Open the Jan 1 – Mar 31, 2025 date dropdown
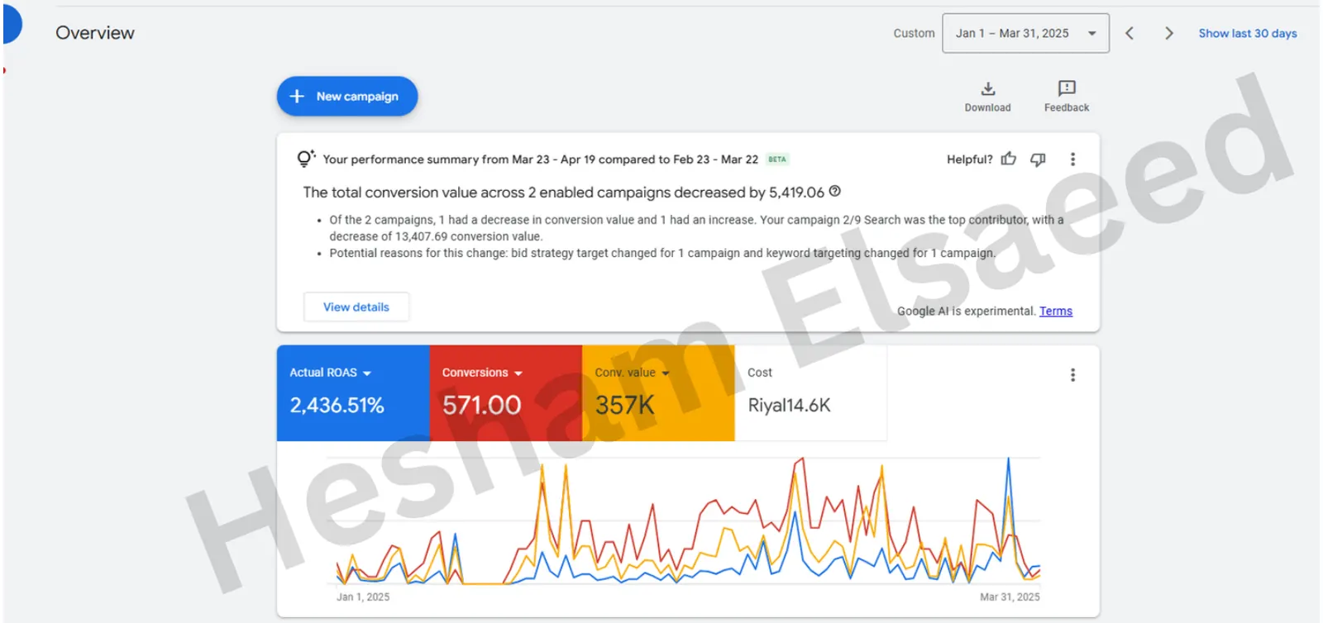 click(1025, 33)
